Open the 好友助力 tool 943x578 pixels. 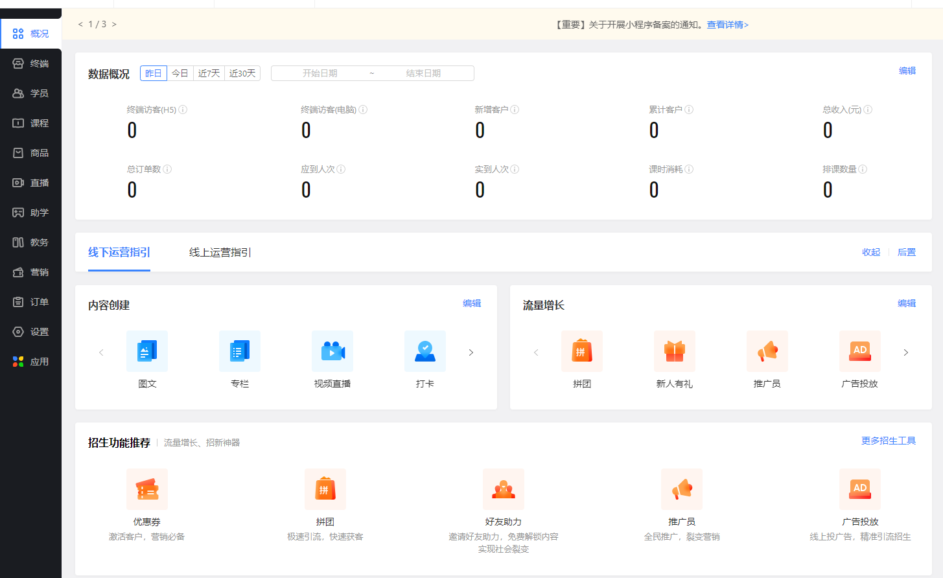point(504,489)
